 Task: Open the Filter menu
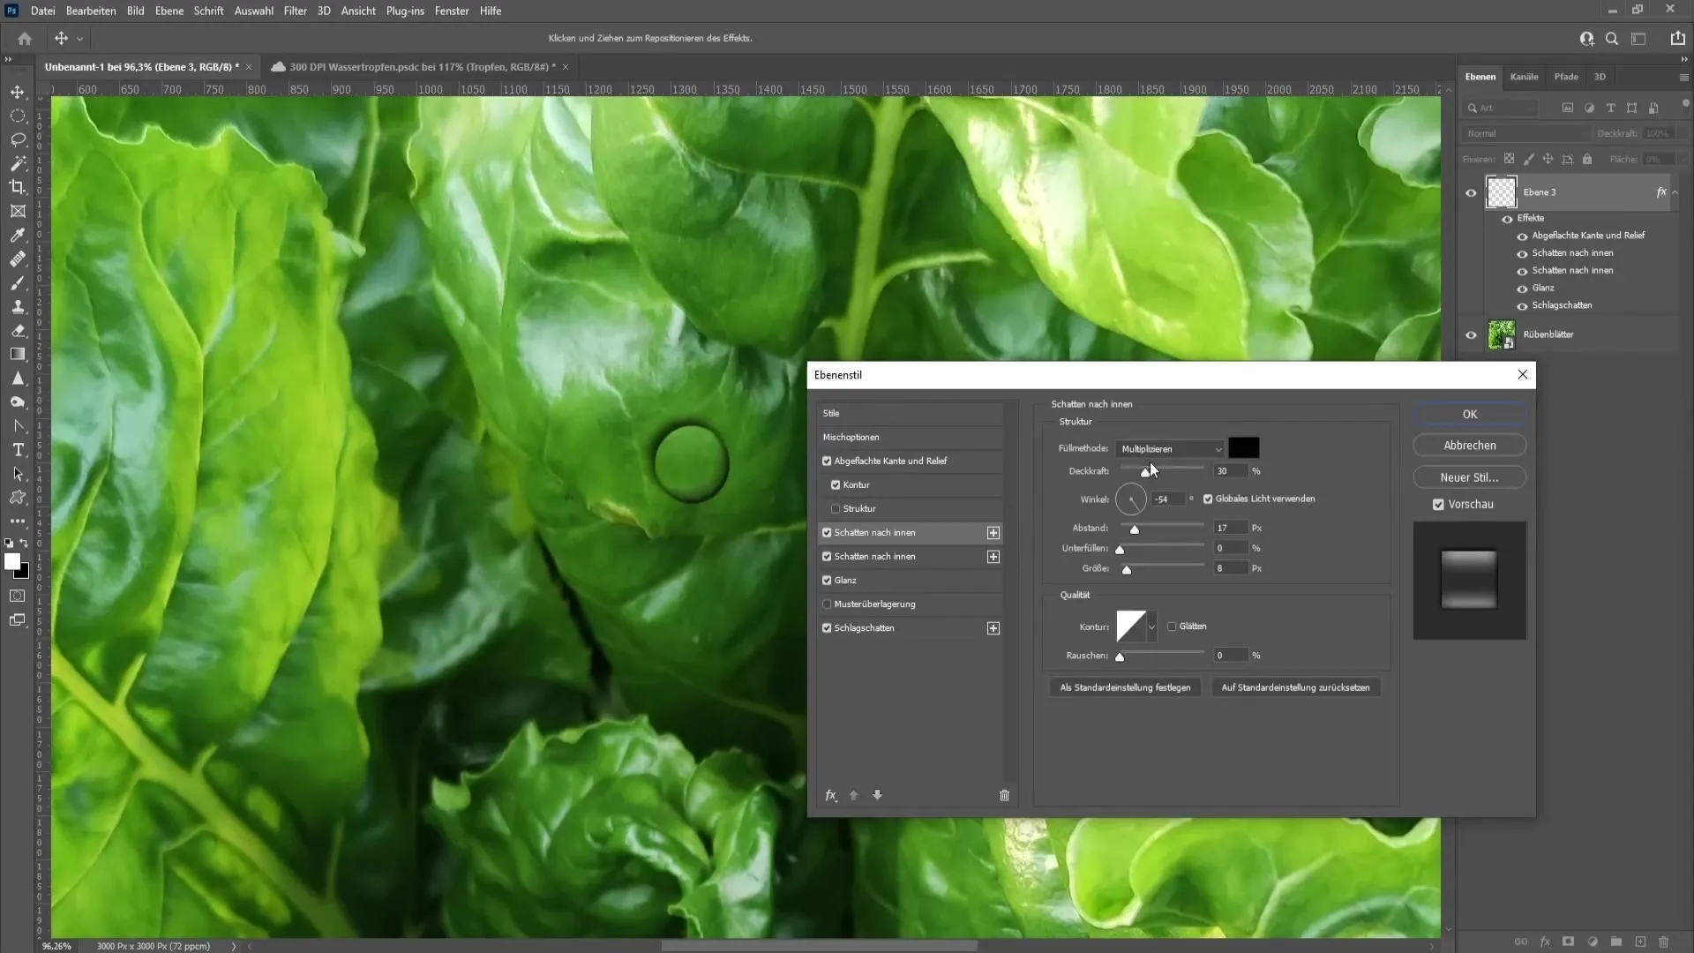[295, 11]
